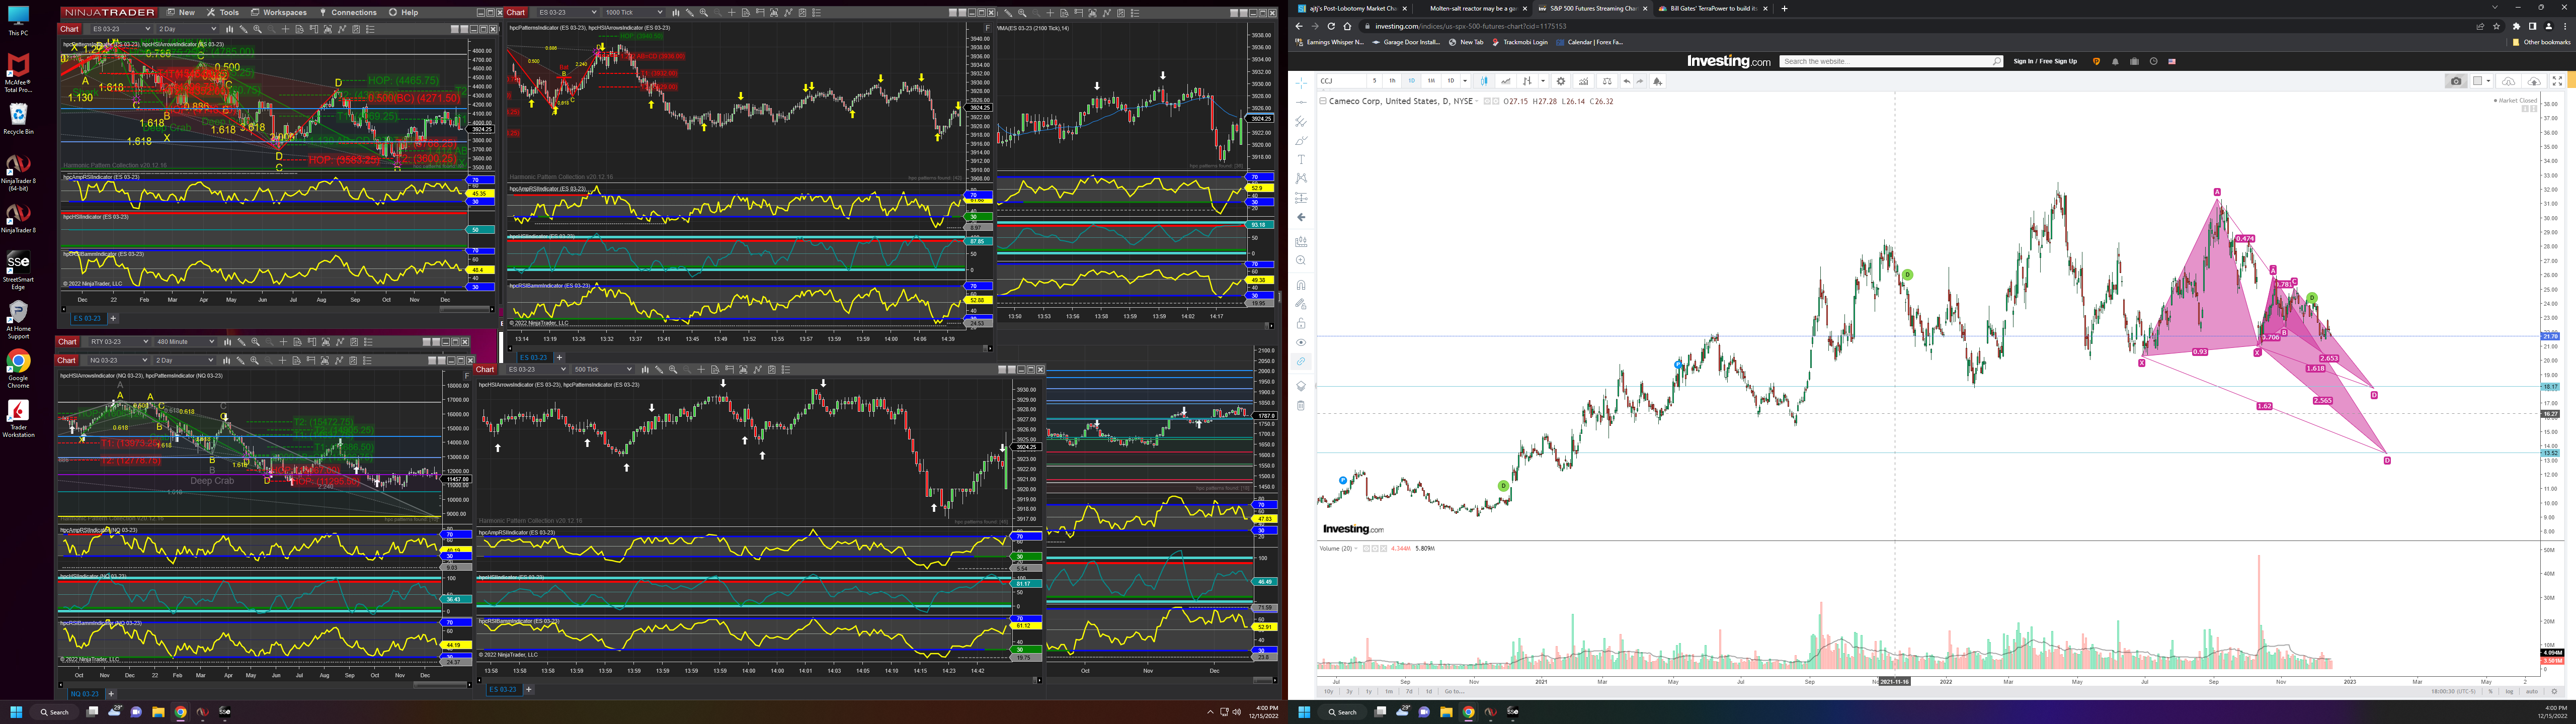Expand bar style dropdown arrow
Screen dimensions: 2576x724
1543,81
